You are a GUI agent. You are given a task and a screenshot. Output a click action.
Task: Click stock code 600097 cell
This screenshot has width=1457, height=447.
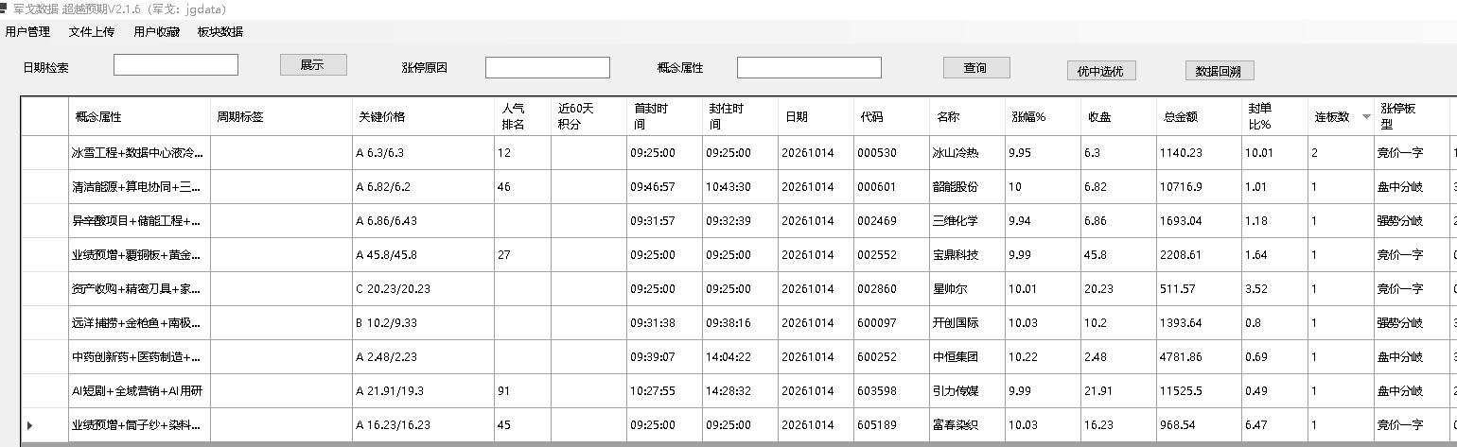tap(891, 322)
